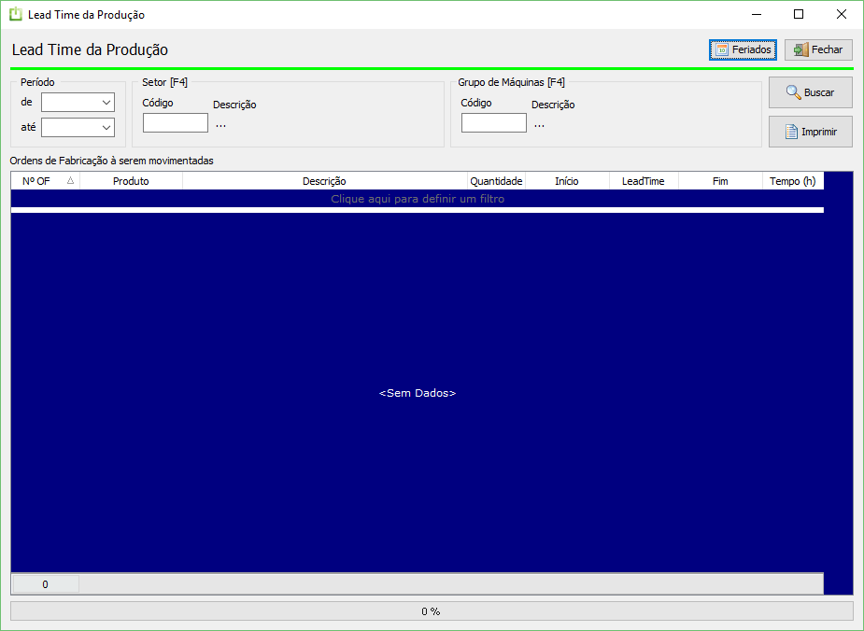
Task: Open the Período 'até' date dropdown
Action: (106, 127)
